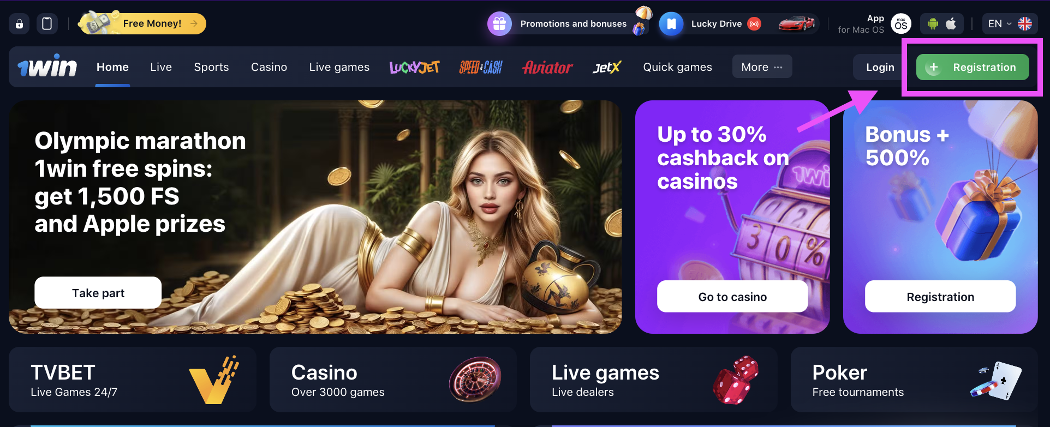Open the Aviator game logo
1050x427 pixels.
click(x=547, y=67)
